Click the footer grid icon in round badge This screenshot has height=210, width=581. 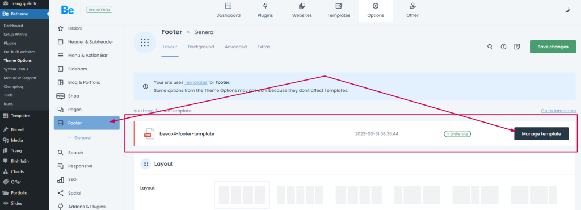click(x=145, y=43)
